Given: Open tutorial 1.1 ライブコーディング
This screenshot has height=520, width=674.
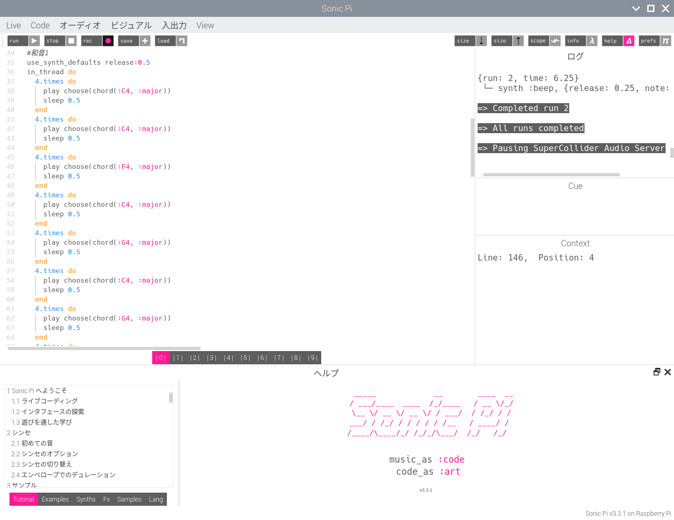Looking at the screenshot, I should pos(44,401).
